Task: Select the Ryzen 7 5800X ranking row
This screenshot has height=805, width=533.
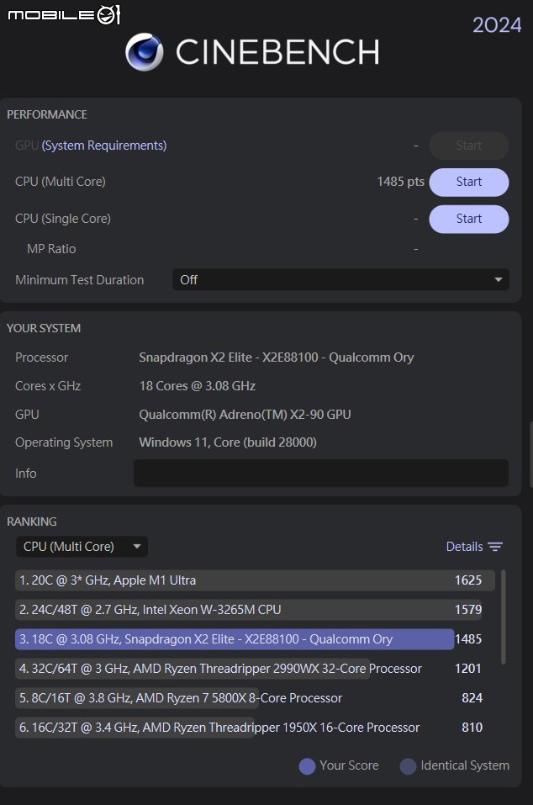Action: click(249, 697)
